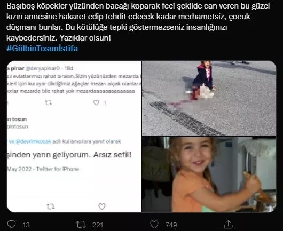Like the tweet with 749 likes
This screenshot has width=283, height=231.
[154, 225]
